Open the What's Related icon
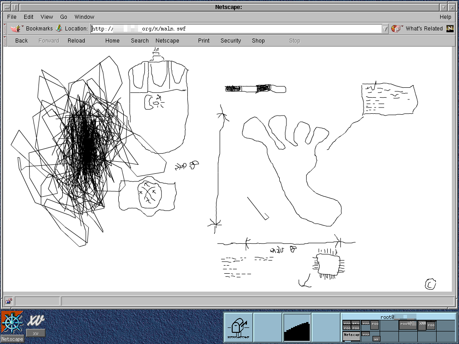Screen dimensions: 459x344 click(x=397, y=28)
